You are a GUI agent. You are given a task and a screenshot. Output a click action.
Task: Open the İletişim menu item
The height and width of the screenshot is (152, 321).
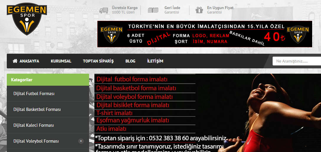coord(155,61)
